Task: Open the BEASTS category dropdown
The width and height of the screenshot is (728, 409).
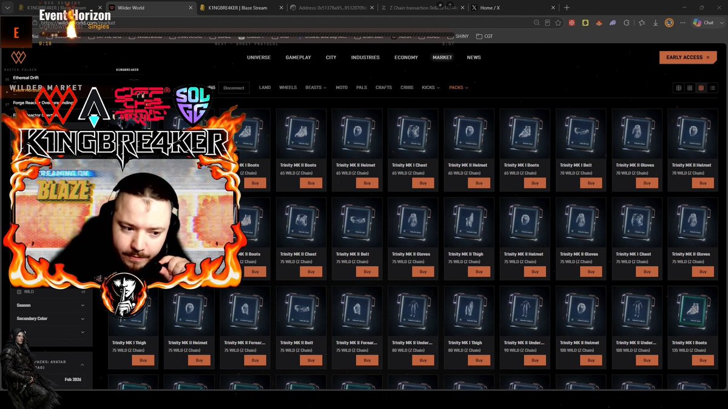Action: tap(315, 87)
